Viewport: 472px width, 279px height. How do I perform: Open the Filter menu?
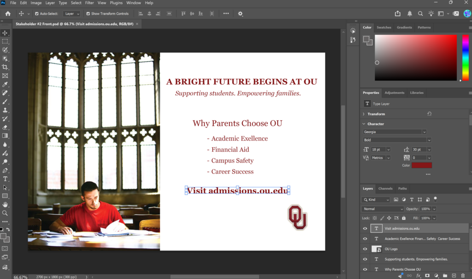(89, 3)
